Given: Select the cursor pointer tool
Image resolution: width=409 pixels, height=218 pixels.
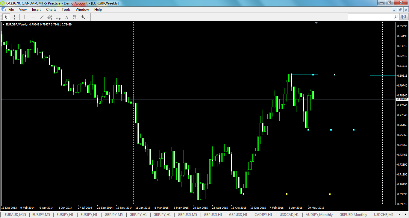Looking at the screenshot, I should (x=6, y=17).
